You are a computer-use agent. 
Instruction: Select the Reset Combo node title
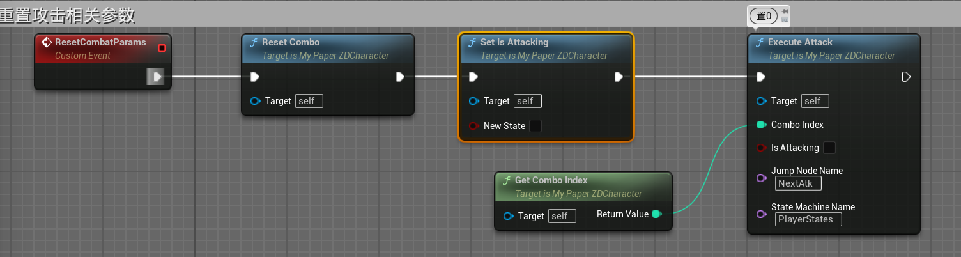pos(291,42)
